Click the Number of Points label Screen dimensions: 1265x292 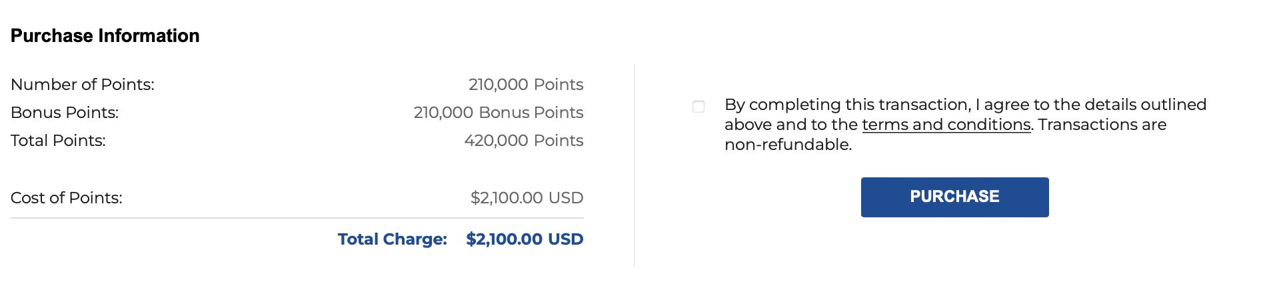83,85
